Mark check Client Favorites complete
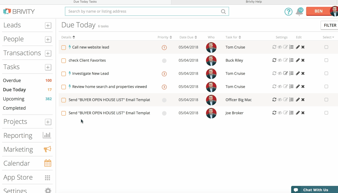 (x=63, y=61)
